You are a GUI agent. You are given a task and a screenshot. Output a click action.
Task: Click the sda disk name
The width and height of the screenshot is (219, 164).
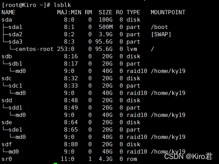tap(7, 20)
